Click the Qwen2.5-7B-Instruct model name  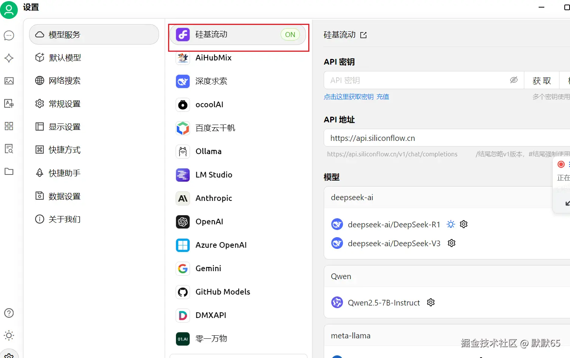pos(384,303)
